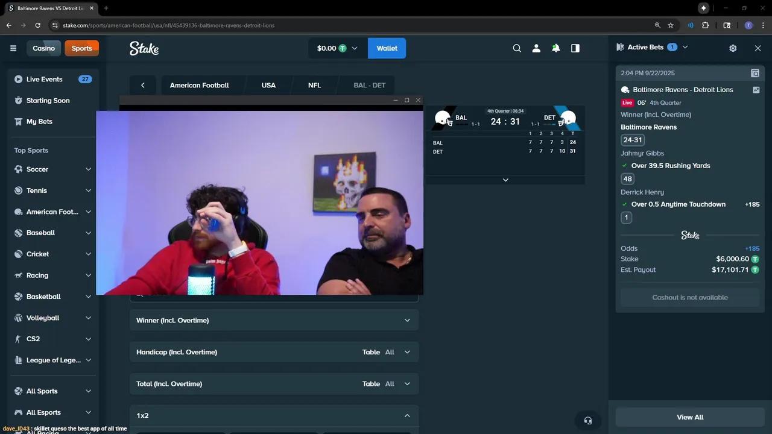Click the Chrome address bar URL

(x=169, y=25)
